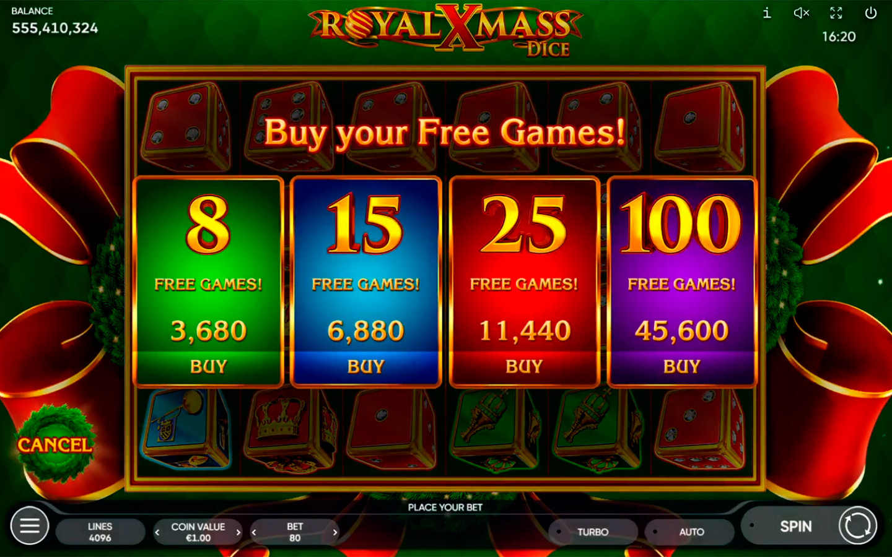The height and width of the screenshot is (557, 892).
Task: Open the hamburger menu button
Action: pos(30,526)
